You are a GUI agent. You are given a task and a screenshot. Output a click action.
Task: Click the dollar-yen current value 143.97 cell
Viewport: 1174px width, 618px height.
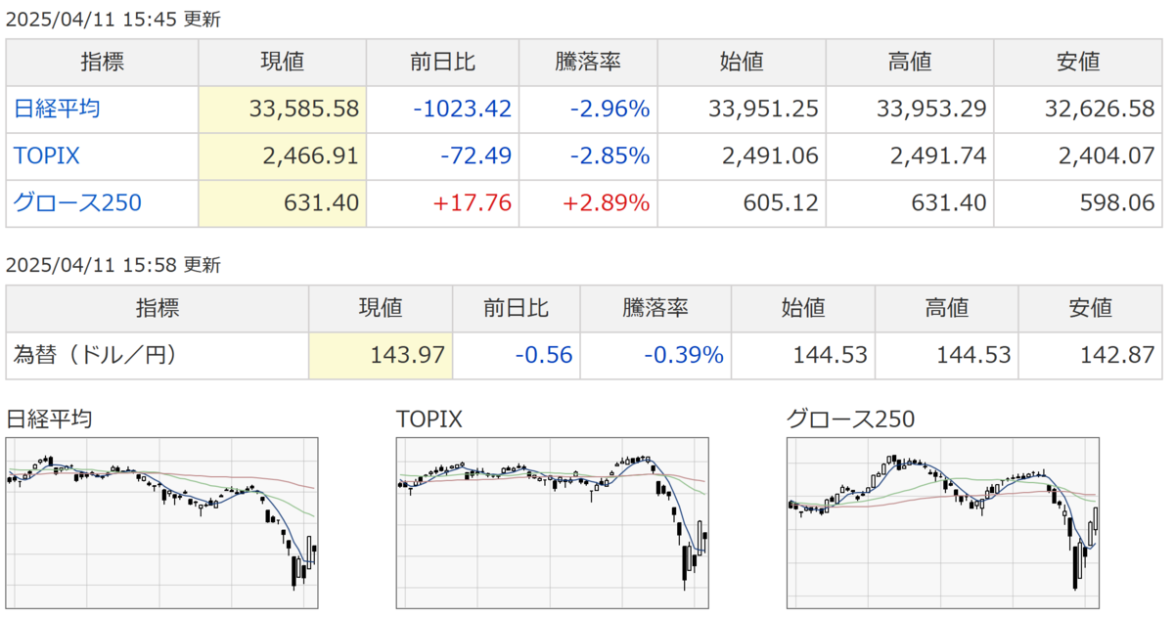(x=382, y=356)
